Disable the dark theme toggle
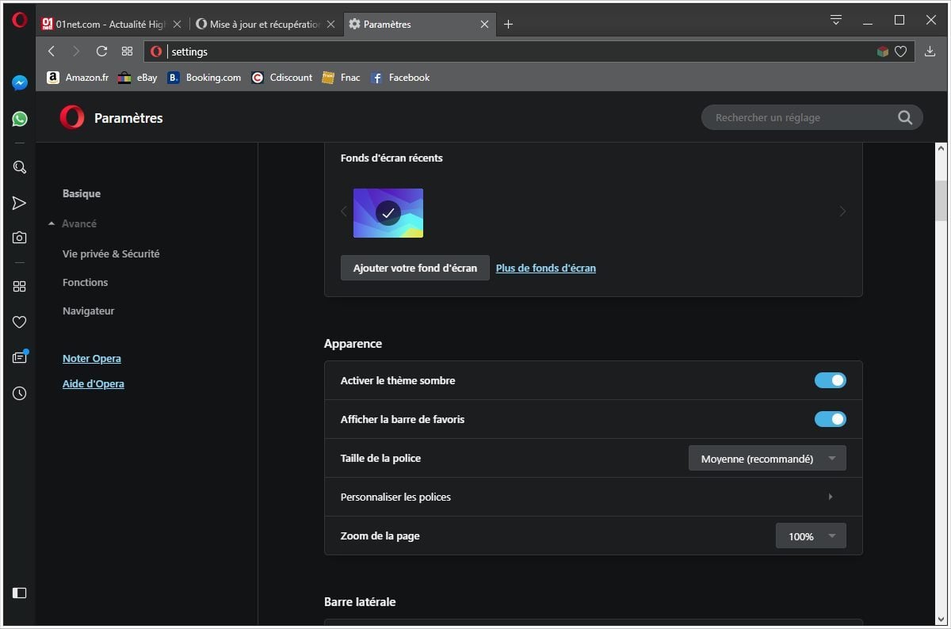This screenshot has width=951, height=629. tap(830, 381)
